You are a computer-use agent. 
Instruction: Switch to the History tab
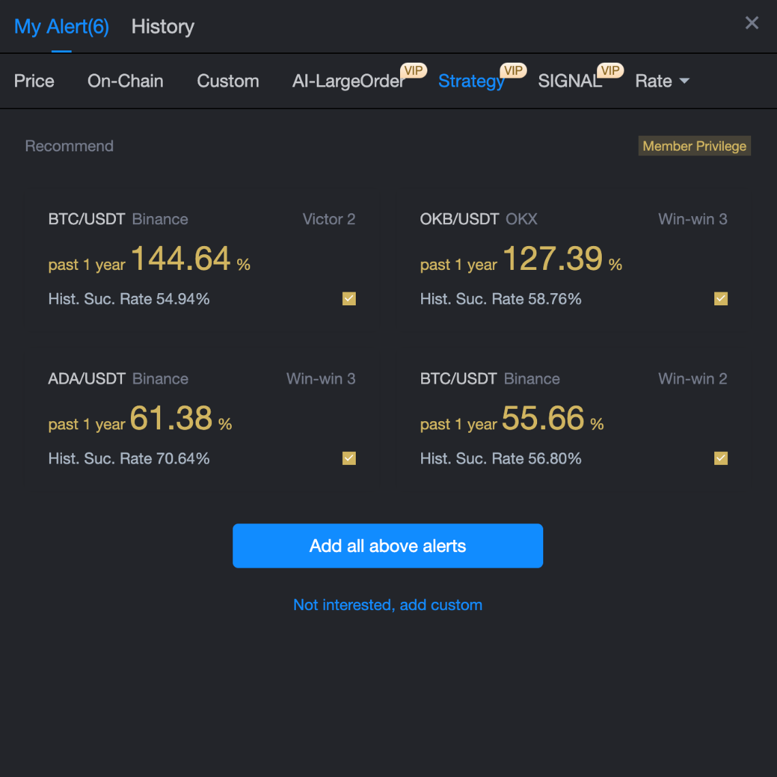click(162, 27)
